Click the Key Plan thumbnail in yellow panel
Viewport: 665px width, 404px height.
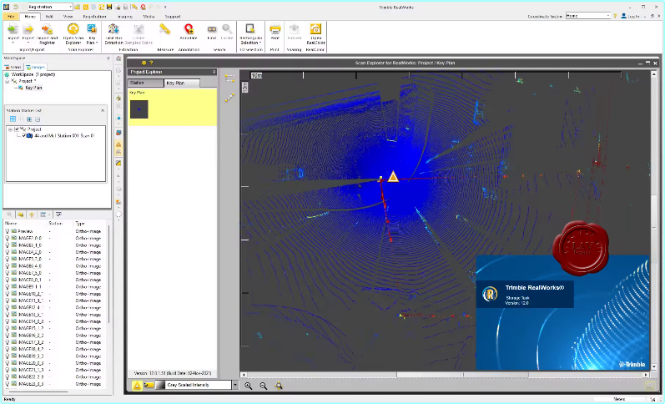[139, 109]
